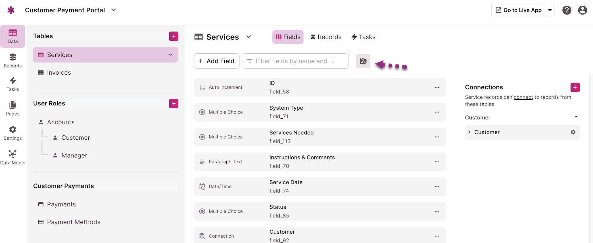Click the Add Field button
The height and width of the screenshot is (243, 593).
[217, 61]
